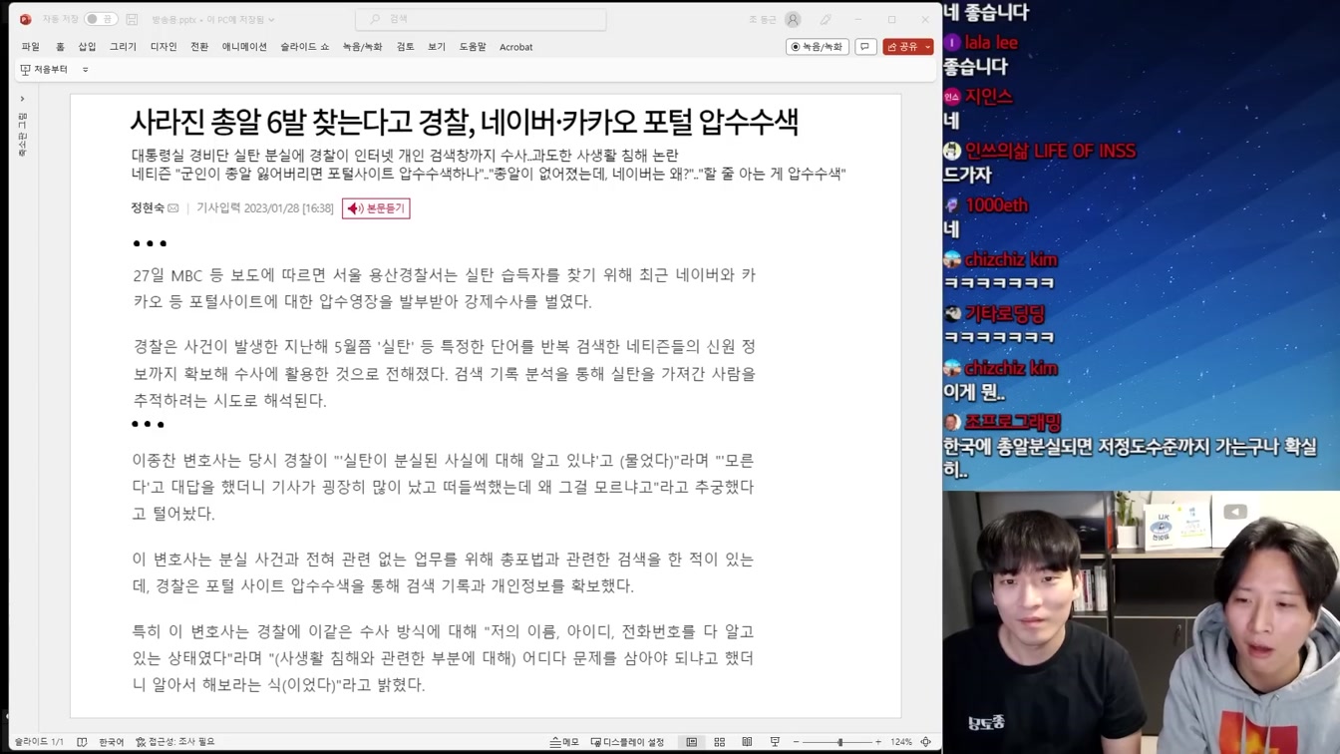Click the red 공유 share button

pyautogui.click(x=903, y=47)
